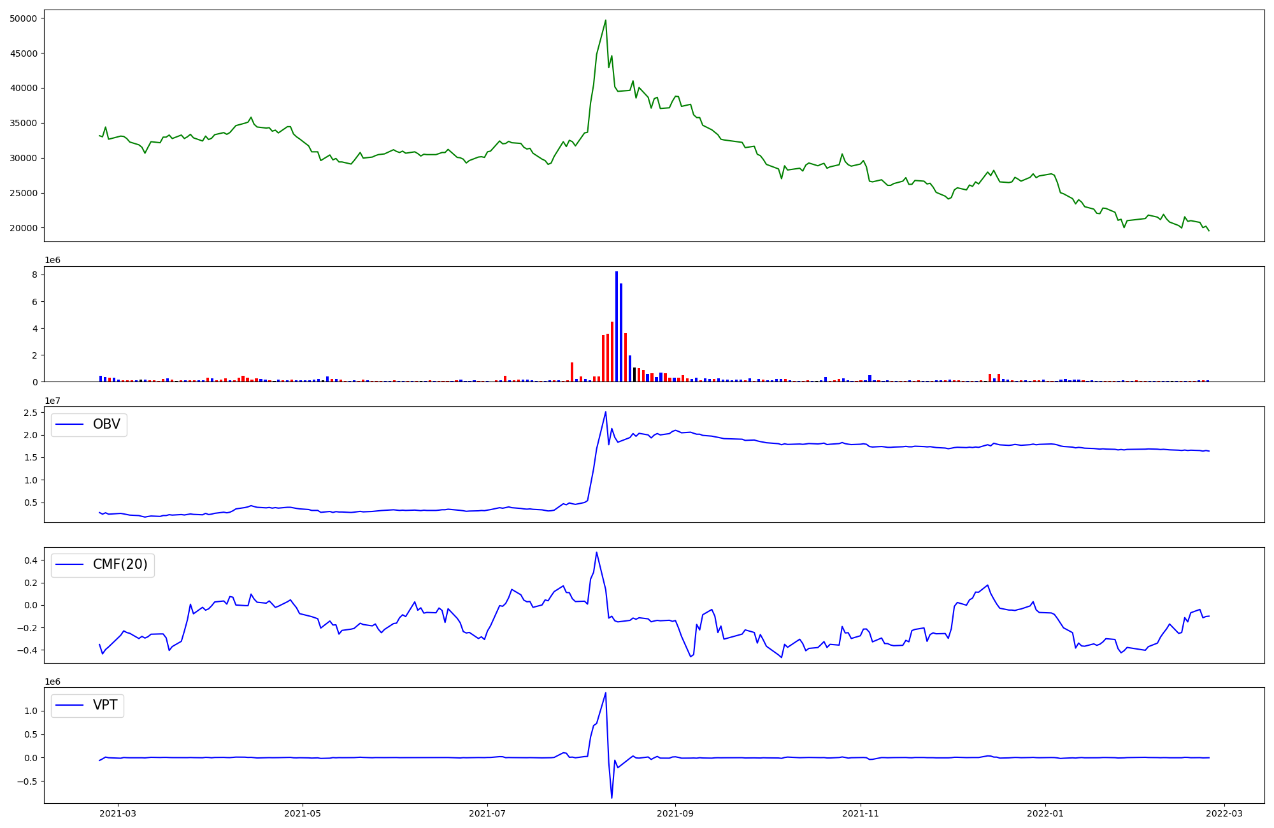Click the 2022-03 date tick label
The height and width of the screenshot is (828, 1274).
pos(1224,813)
